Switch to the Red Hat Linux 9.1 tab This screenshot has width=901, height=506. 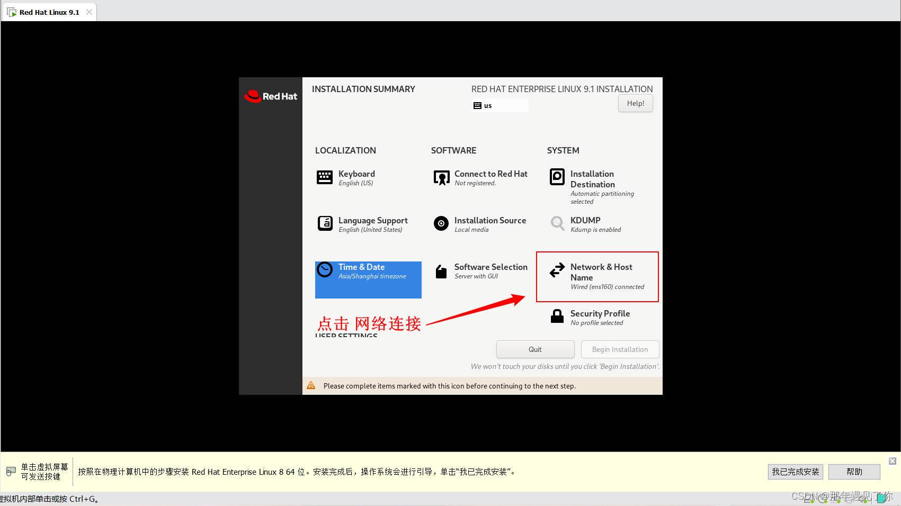pos(48,12)
